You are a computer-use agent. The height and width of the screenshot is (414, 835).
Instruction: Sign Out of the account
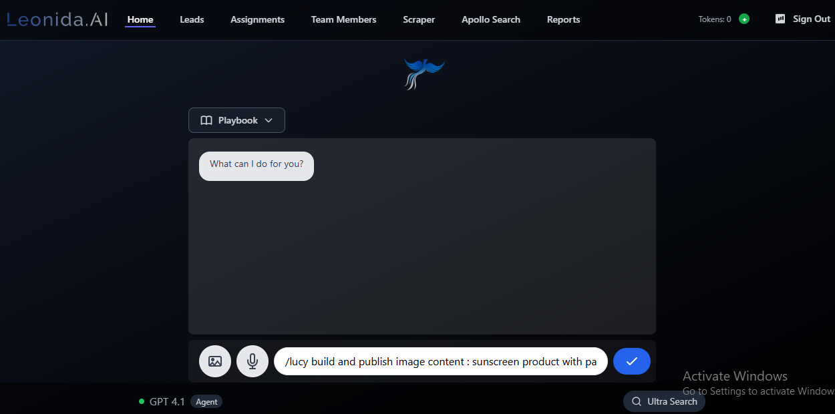(x=812, y=19)
